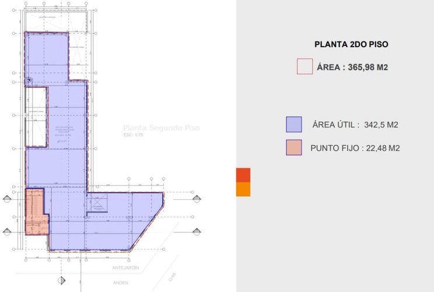Click the orange square below the red one
Image resolution: width=434 pixels, height=292 pixels.
[243, 189]
